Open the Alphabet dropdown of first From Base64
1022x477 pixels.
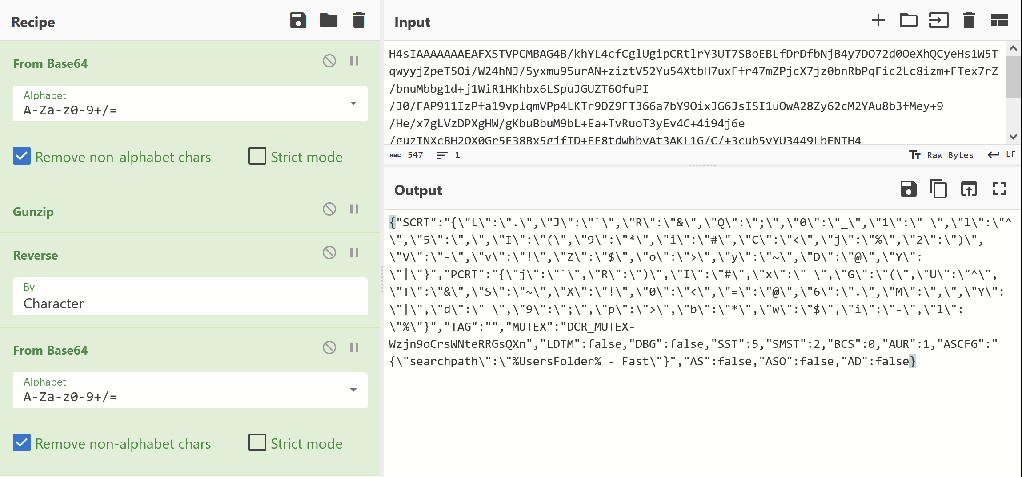click(353, 103)
